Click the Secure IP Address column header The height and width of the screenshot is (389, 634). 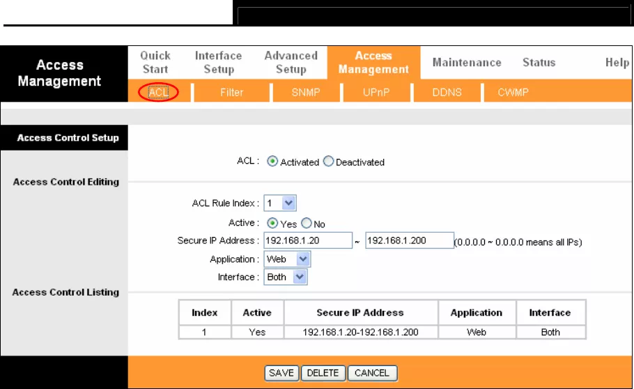click(360, 312)
